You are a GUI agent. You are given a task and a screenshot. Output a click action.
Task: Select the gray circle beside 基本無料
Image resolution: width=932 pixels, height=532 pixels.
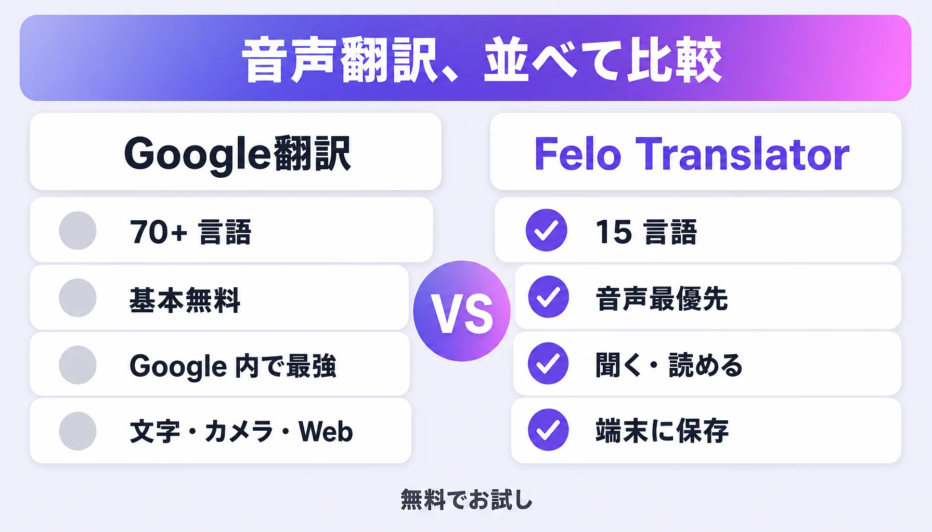point(77,298)
